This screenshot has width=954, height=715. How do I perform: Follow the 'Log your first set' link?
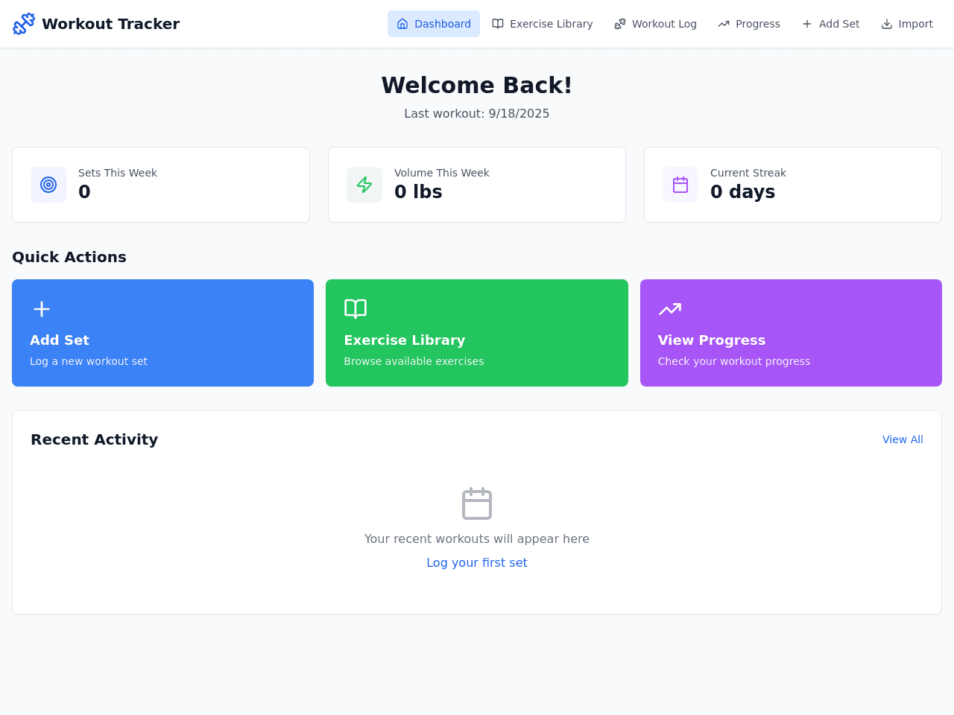[477, 562]
